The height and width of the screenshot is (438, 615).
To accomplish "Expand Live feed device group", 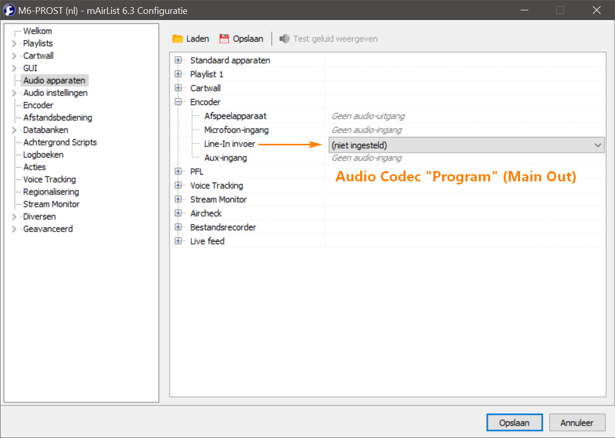I will pyautogui.click(x=179, y=241).
